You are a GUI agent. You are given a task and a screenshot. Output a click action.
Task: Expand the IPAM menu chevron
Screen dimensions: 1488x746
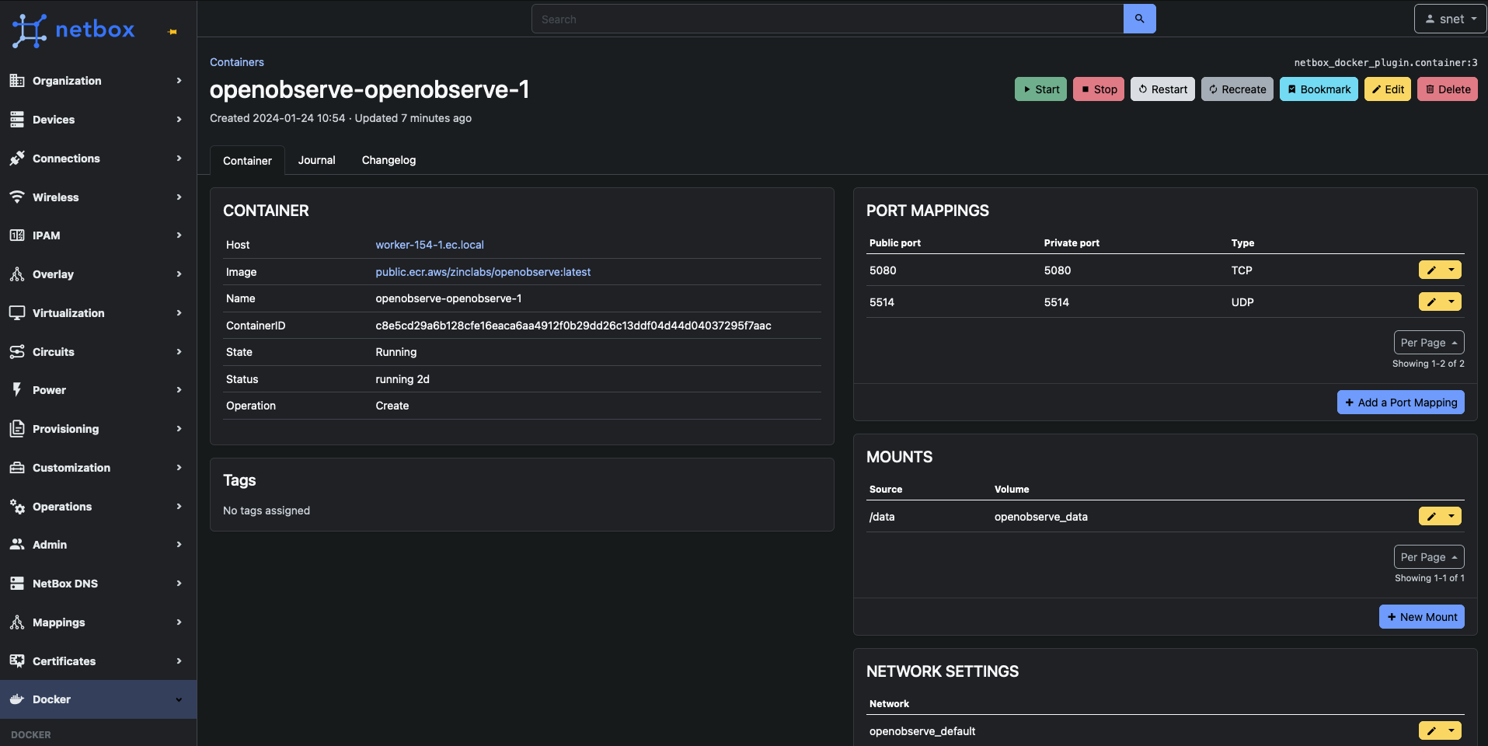[x=179, y=235]
